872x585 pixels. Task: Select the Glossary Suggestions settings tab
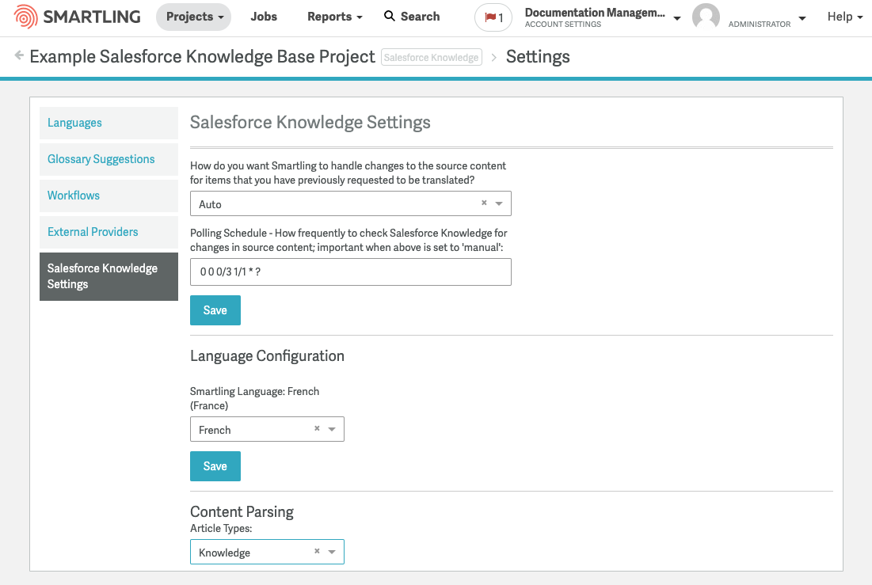109,160
